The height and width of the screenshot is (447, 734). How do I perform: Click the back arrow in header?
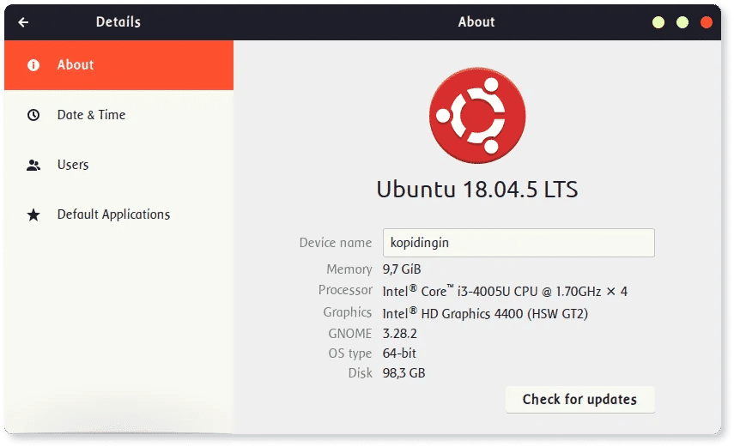click(23, 22)
